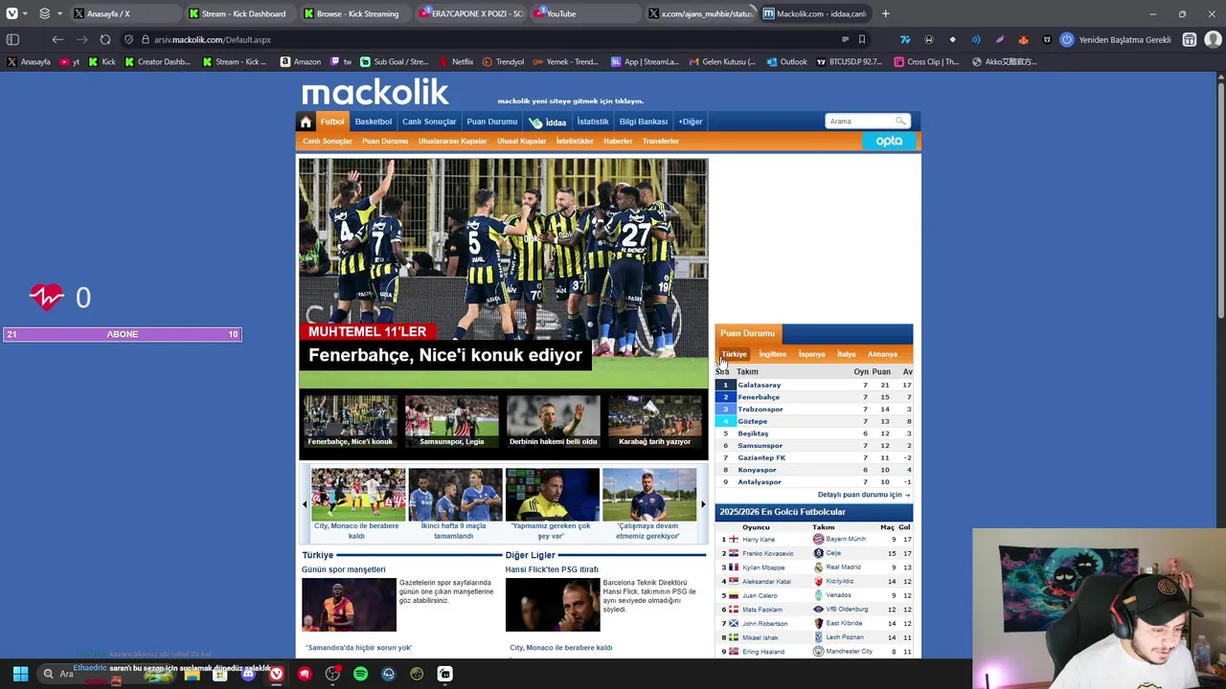Open the new tab plus button
This screenshot has width=1226, height=689.
pos(885,13)
